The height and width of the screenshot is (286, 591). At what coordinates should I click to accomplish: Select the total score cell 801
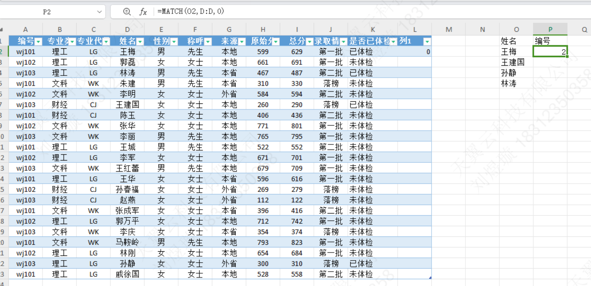pyautogui.click(x=297, y=126)
